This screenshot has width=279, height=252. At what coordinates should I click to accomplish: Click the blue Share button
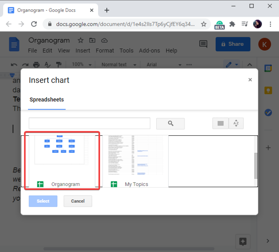click(x=233, y=44)
